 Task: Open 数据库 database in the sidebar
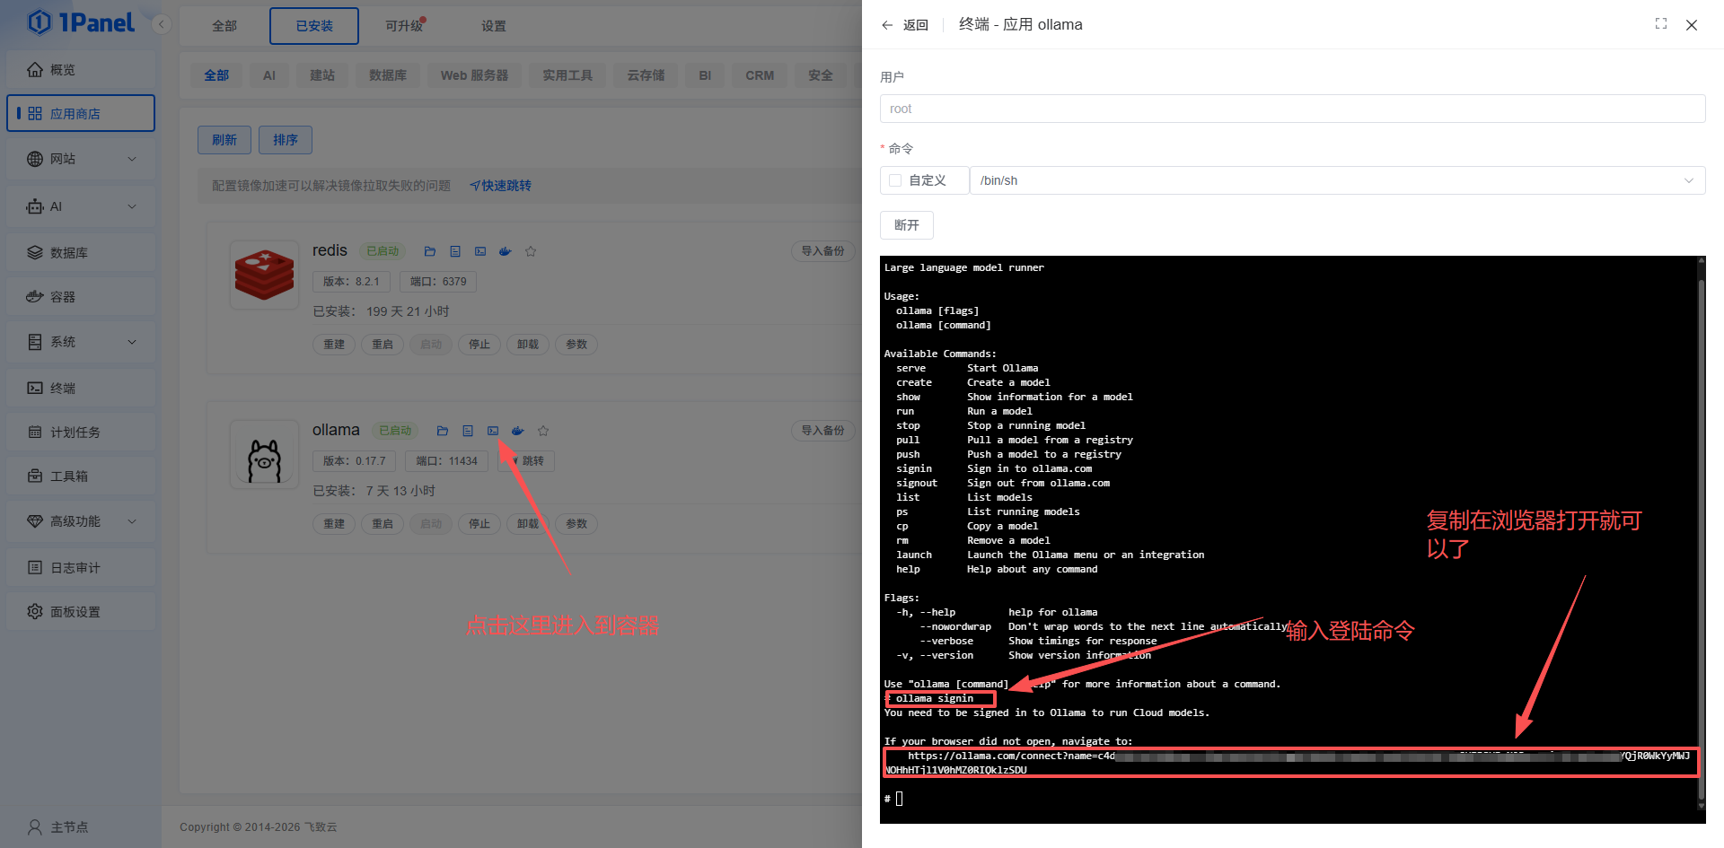(x=81, y=252)
